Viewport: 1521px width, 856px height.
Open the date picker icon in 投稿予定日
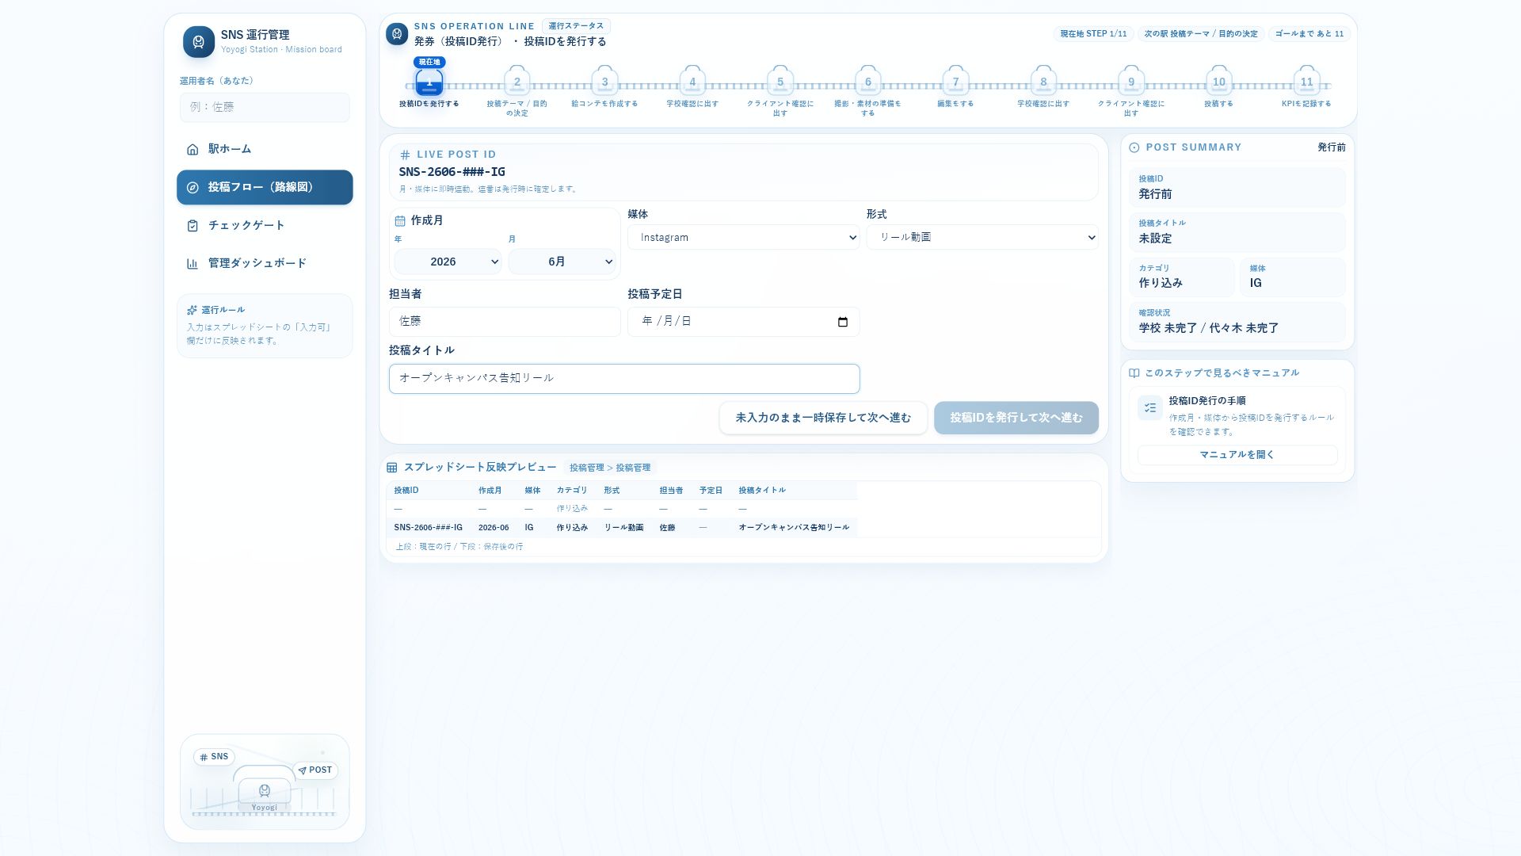(x=842, y=322)
